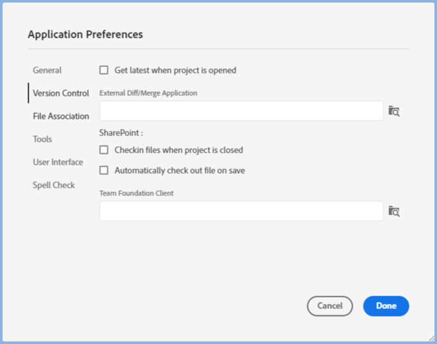Image resolution: width=437 pixels, height=344 pixels.
Task: Go to the Tools preferences section
Action: [42, 139]
